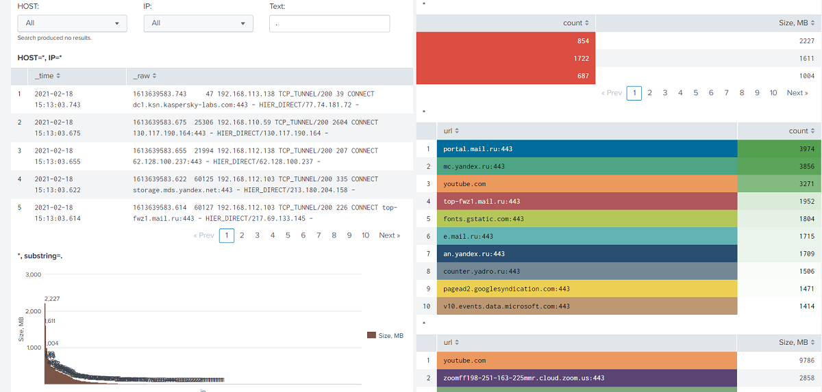The height and width of the screenshot is (392, 822).
Task: Click the 2,227 bar label in chart
Action: point(52,298)
